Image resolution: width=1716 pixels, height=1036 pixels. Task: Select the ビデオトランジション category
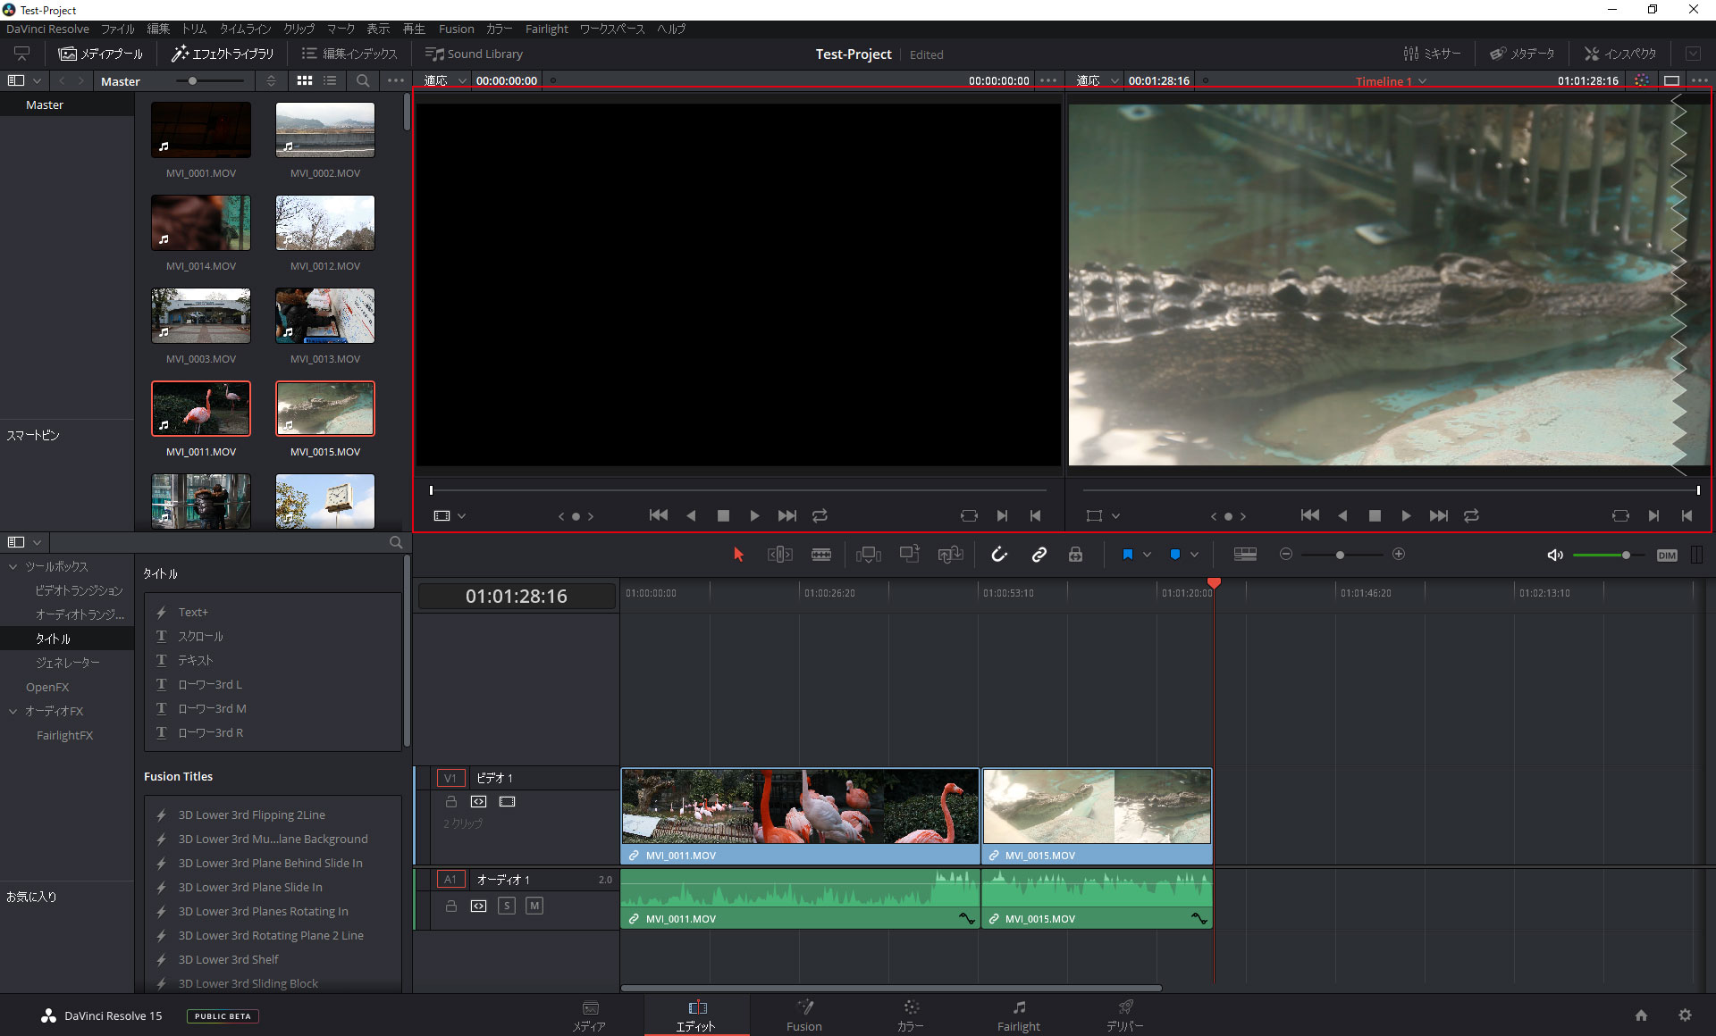79,590
